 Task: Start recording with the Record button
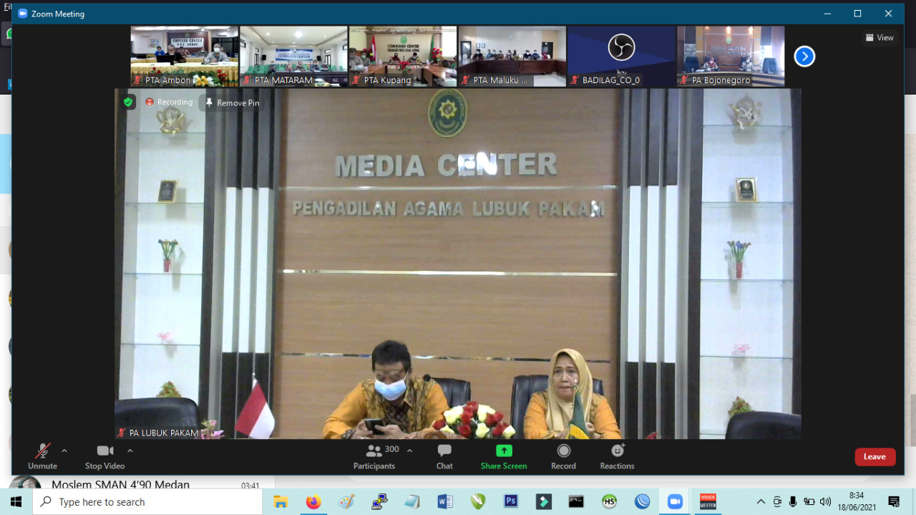(x=563, y=456)
